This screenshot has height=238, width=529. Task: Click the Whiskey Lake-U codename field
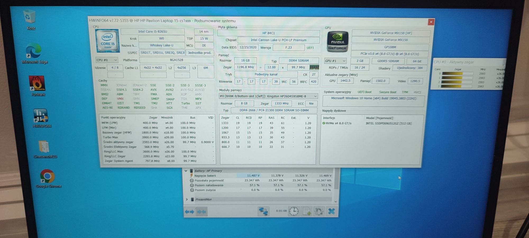pyautogui.click(x=162, y=45)
